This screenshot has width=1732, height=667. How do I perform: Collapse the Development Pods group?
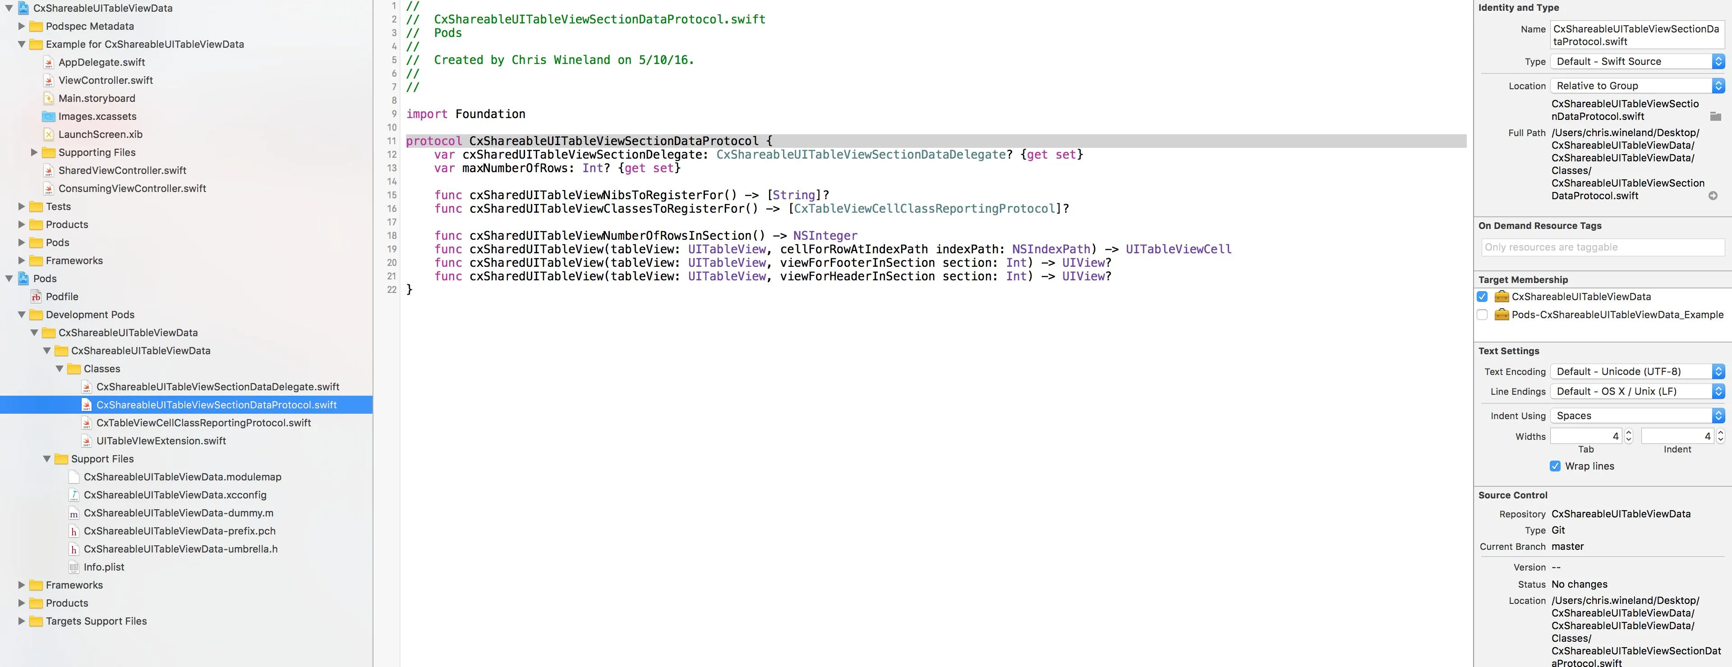click(x=21, y=315)
